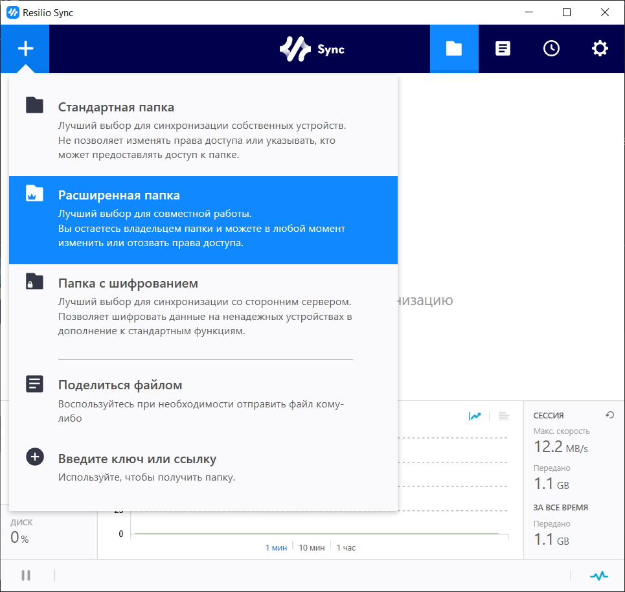Reset session stats with the refresh icon
This screenshot has height=592, width=625.
click(609, 415)
